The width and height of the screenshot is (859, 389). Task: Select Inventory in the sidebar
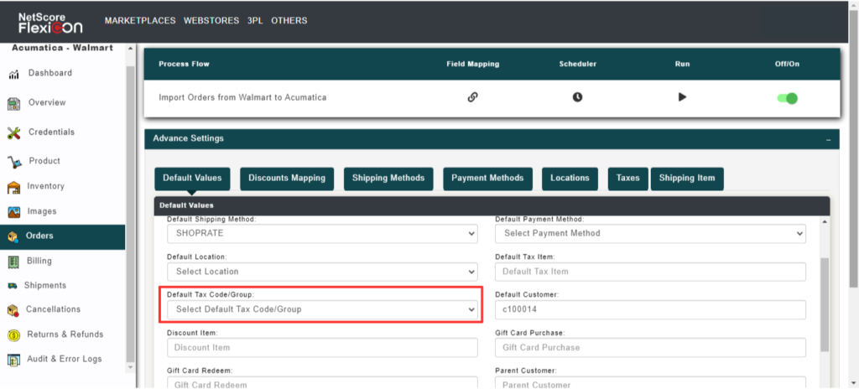click(45, 186)
